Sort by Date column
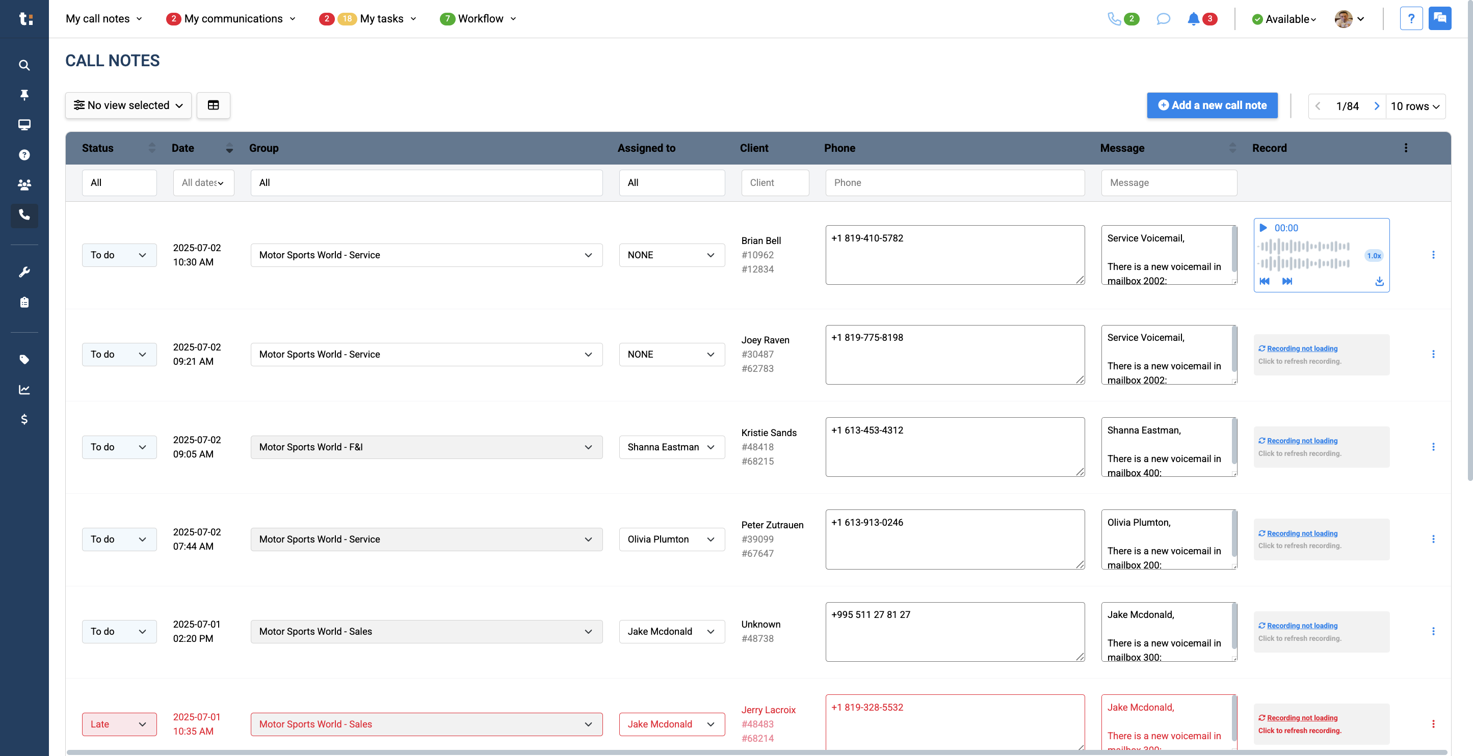Image resolution: width=1473 pixels, height=756 pixels. click(229, 148)
